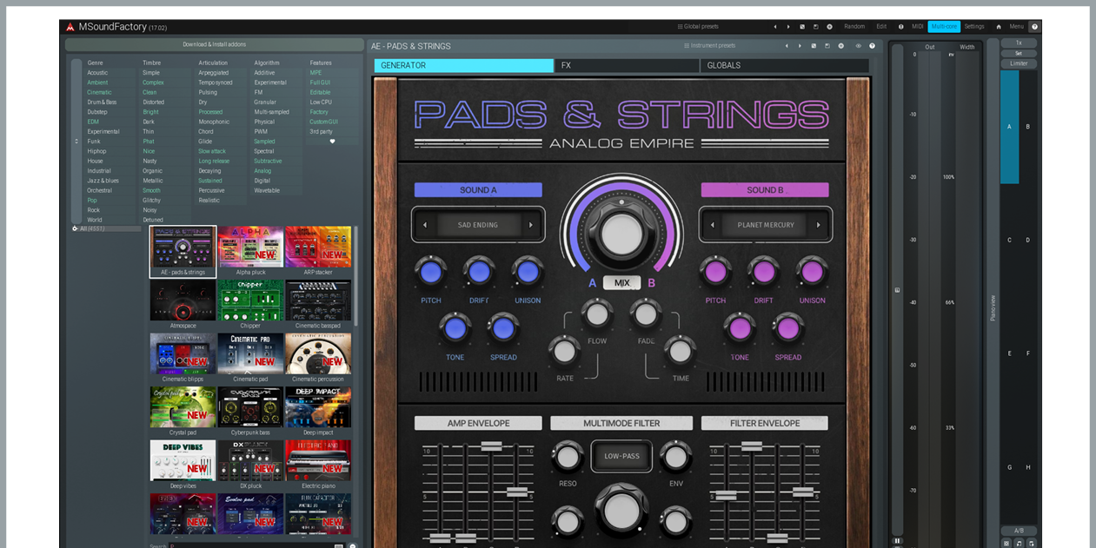Screen dimensions: 1096x548
Task: Click the favorites heart under Features
Action: [332, 142]
